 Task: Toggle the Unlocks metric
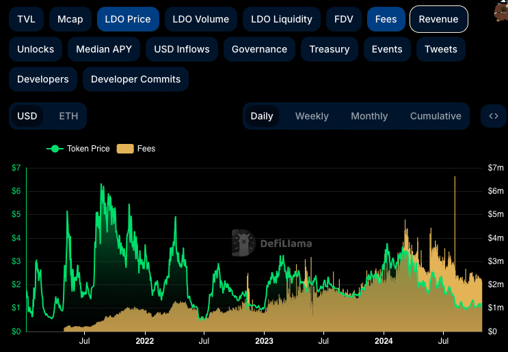36,49
